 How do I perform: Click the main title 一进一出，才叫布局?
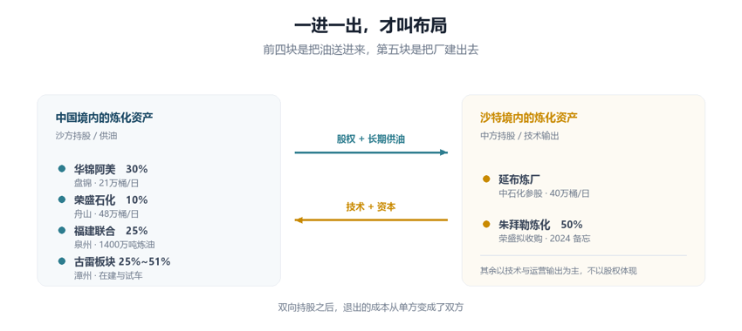(370, 25)
